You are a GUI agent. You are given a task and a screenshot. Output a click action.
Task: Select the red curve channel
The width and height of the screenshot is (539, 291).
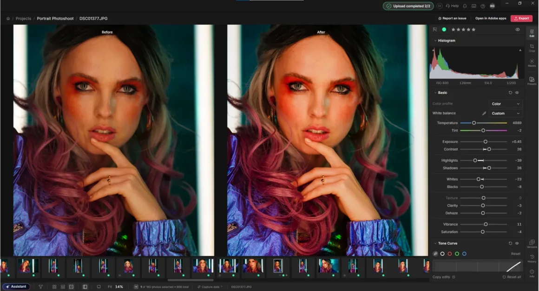coord(450,253)
